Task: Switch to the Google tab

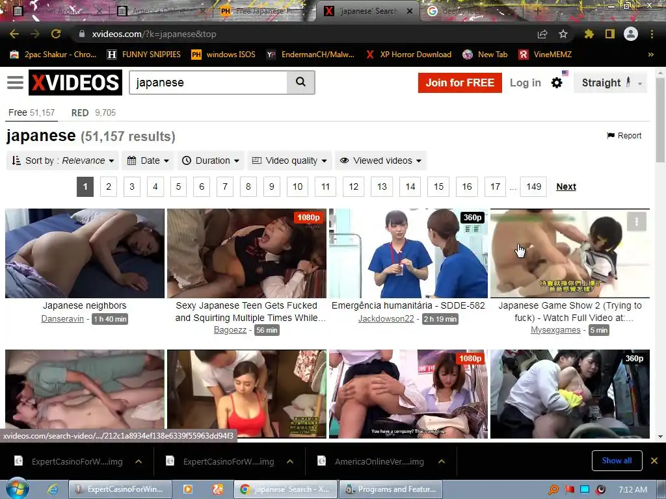Action: (x=472, y=11)
